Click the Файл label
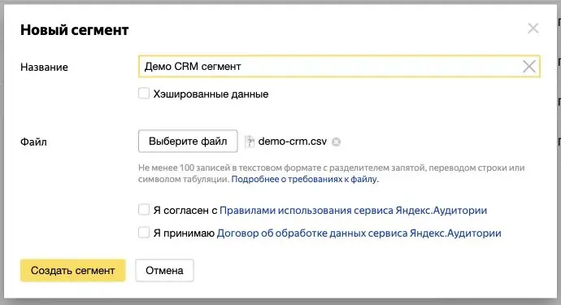Screen dimensions: 561x305 click(x=33, y=142)
